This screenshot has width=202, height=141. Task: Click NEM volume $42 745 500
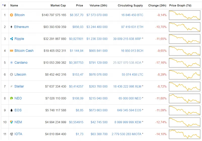[99, 122]
